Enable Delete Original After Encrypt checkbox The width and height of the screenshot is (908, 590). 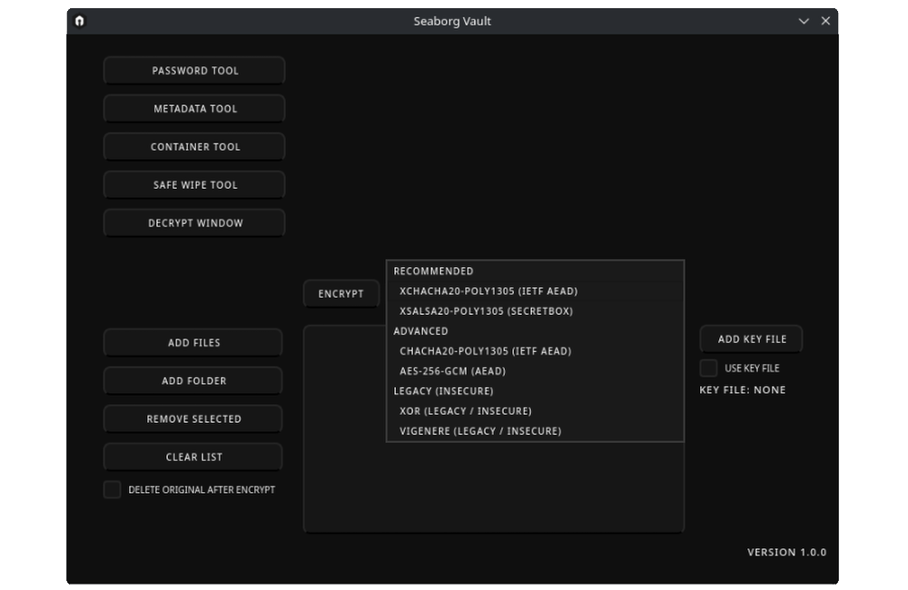click(113, 490)
